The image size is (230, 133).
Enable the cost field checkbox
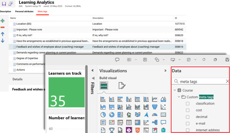[x=188, y=110]
